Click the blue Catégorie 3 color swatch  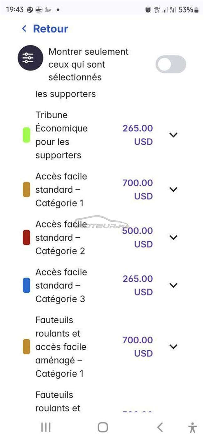pos(27,285)
